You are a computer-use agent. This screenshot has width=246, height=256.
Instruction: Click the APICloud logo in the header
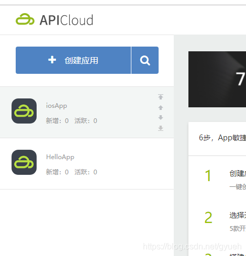tap(54, 19)
